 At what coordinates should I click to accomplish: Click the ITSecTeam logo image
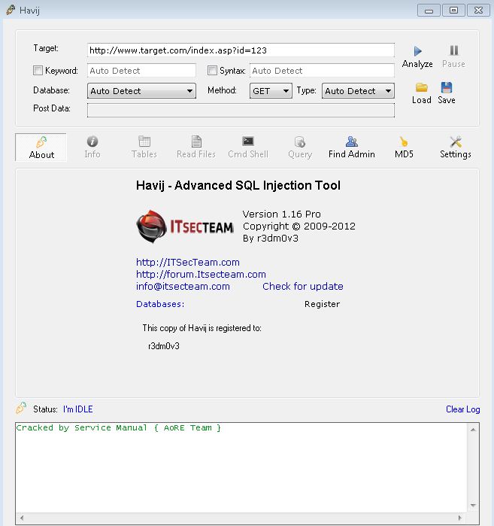click(x=185, y=227)
